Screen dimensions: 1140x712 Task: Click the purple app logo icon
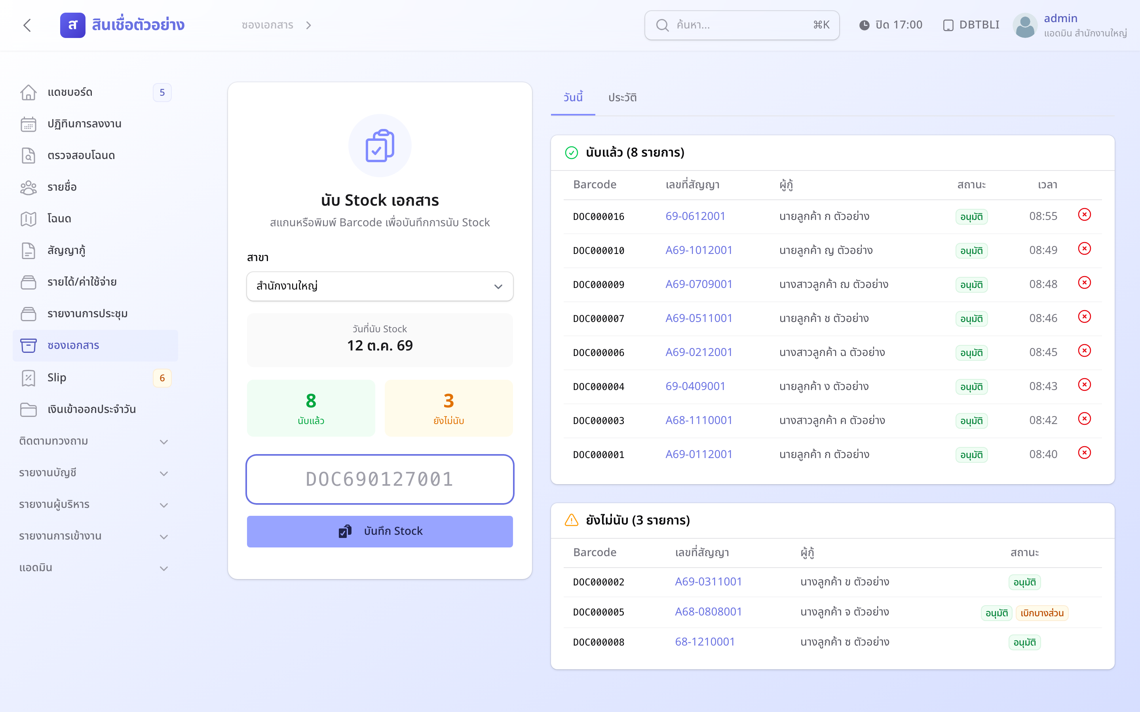tap(72, 25)
